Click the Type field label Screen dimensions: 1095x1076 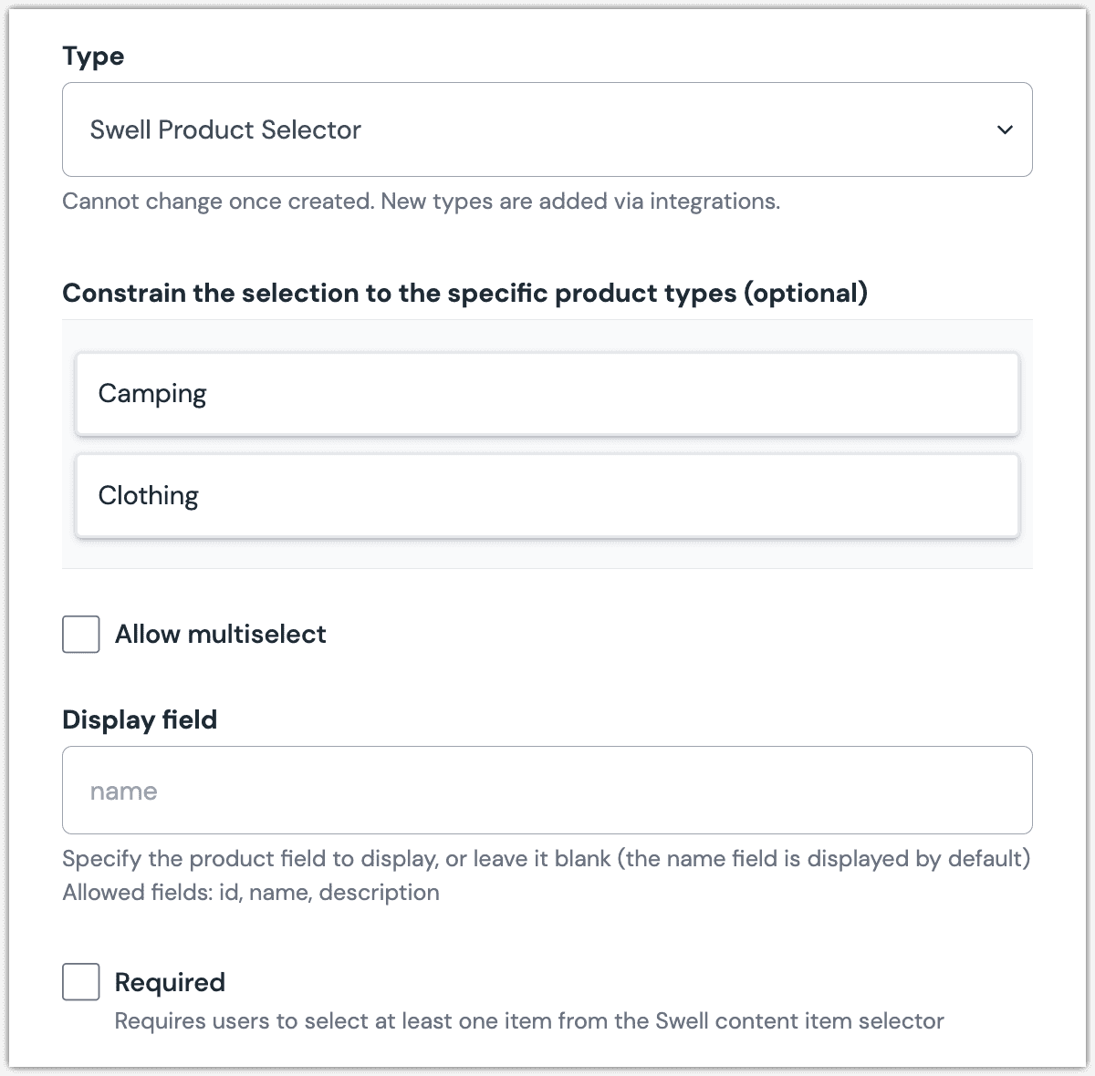coord(93,56)
